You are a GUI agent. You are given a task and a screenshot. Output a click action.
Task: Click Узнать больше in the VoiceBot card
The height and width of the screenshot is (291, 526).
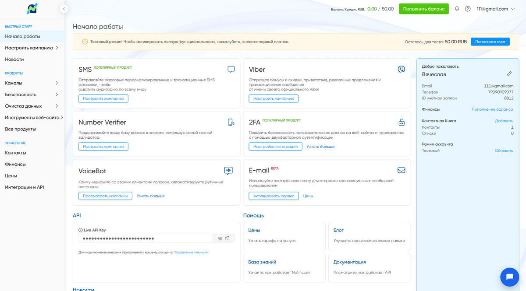(151, 196)
